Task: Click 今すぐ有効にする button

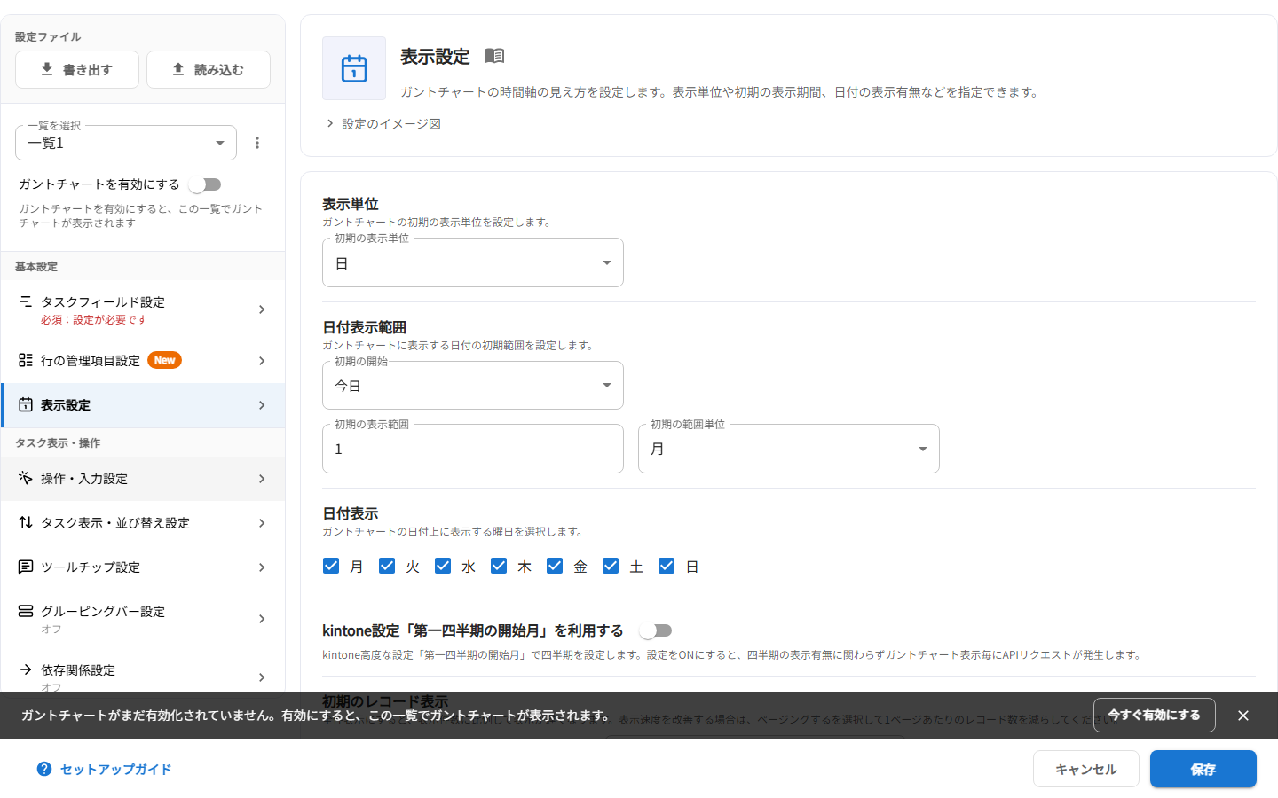Action: click(x=1155, y=715)
